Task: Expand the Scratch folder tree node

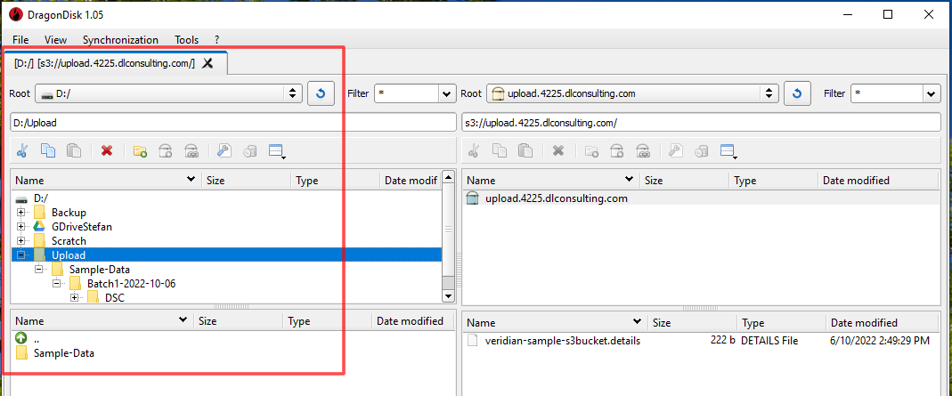Action: click(x=22, y=241)
